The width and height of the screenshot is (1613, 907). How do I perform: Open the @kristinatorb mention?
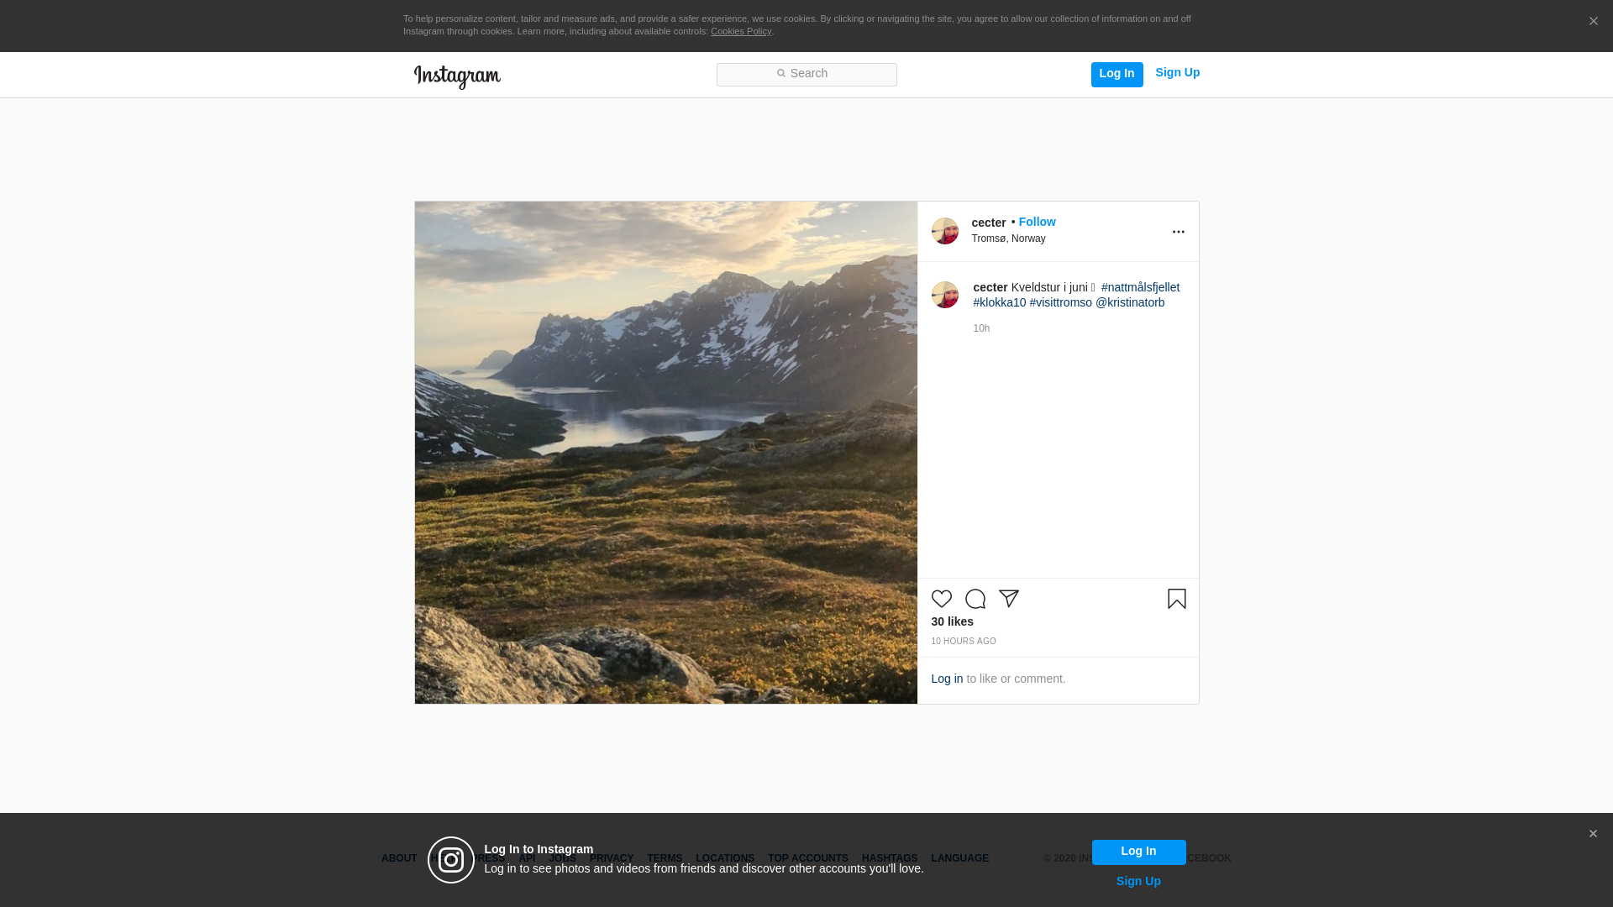click(1130, 302)
